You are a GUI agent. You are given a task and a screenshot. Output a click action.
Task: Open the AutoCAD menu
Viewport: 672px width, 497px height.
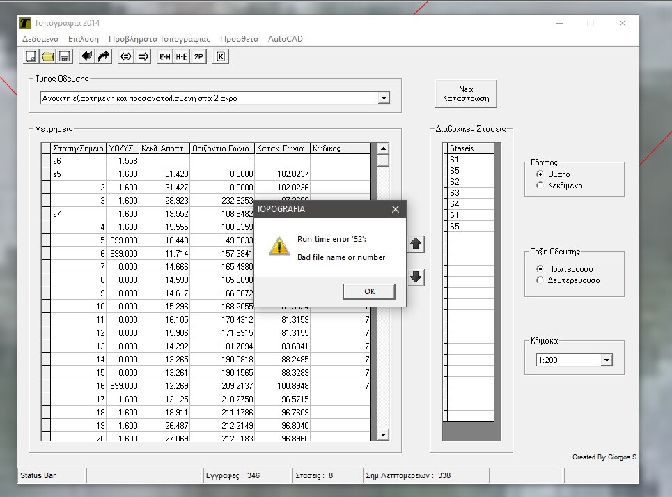point(286,38)
